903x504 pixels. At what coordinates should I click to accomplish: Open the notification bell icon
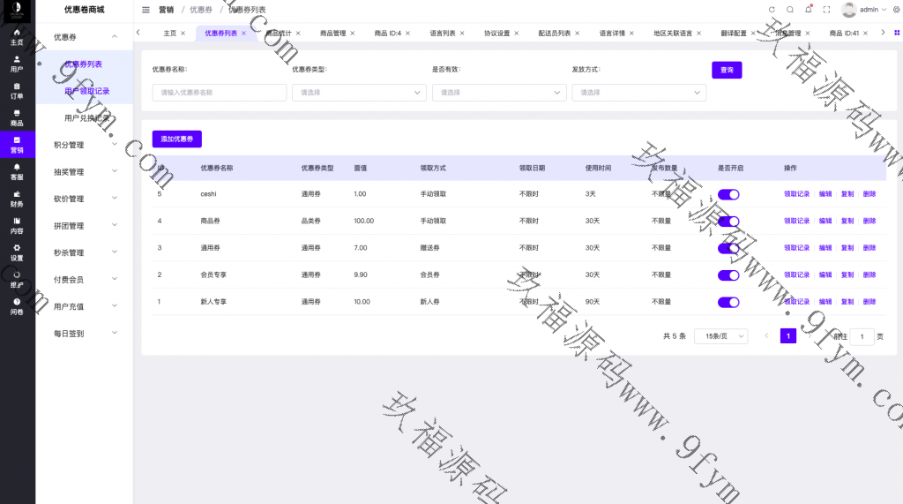coord(808,10)
